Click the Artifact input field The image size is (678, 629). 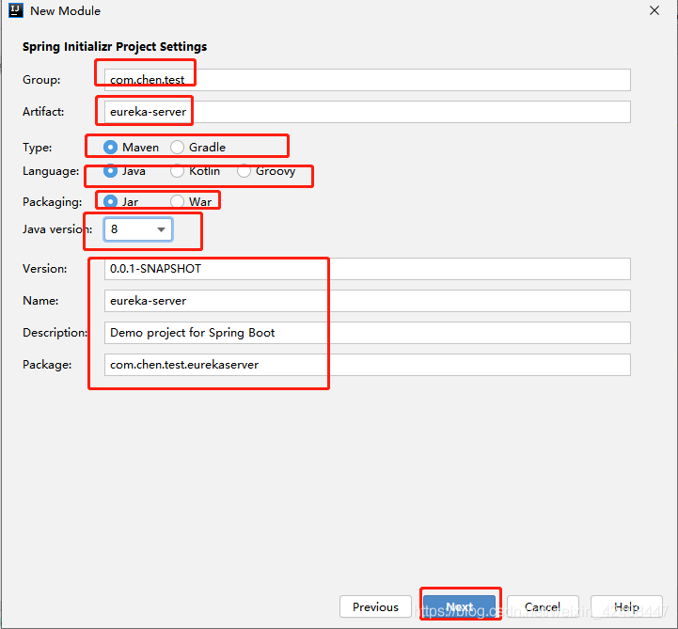(x=367, y=112)
